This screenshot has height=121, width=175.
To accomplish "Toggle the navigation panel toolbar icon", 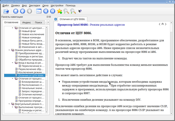I will click(x=39, y=11).
